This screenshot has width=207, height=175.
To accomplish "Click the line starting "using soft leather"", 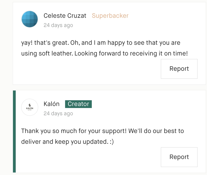I will [104, 53].
